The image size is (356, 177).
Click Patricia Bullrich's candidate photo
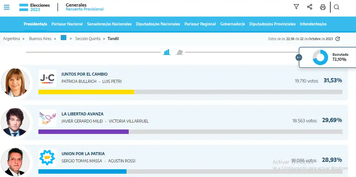[x=15, y=82]
